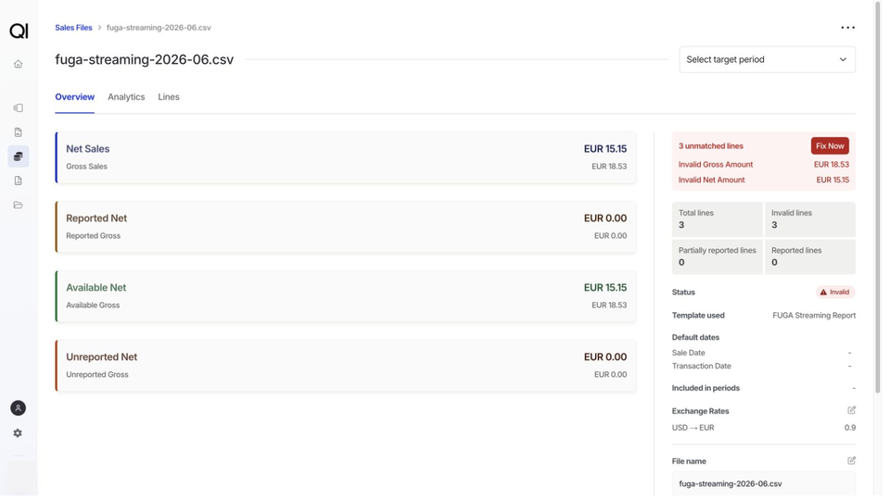Open the statements document icon in the sidebar

(19, 181)
